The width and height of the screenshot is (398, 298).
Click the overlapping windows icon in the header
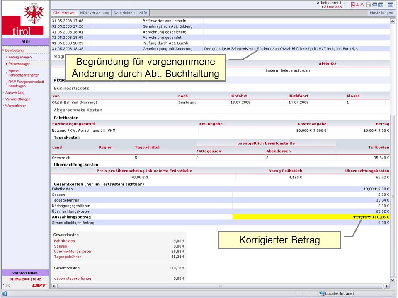(x=374, y=5)
